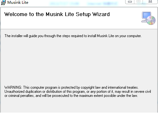Click the installer guide description sentence
Viewport: 158px width, 117px height.
click(x=73, y=36)
